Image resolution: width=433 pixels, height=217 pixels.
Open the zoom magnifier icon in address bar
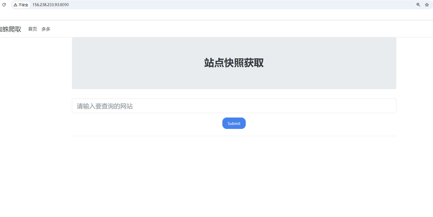tap(418, 5)
